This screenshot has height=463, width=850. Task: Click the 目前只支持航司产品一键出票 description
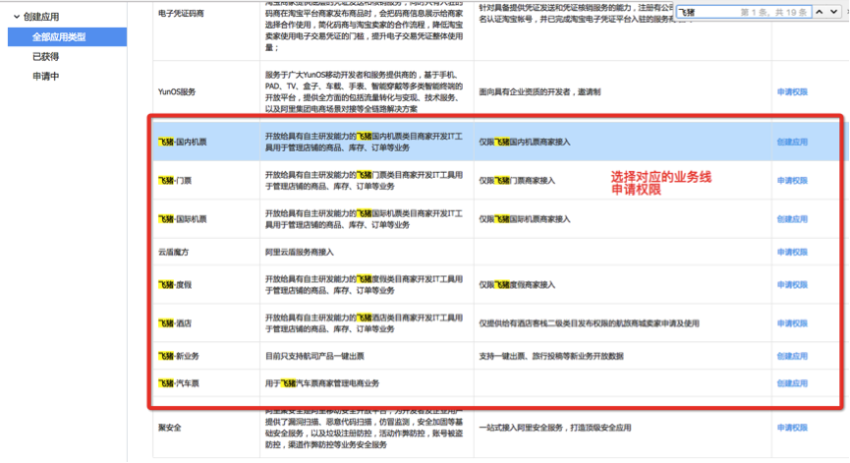click(314, 356)
